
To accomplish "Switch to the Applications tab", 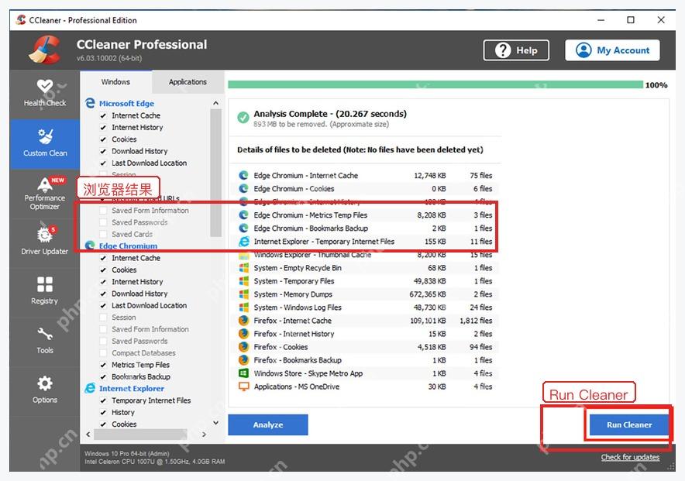I will tap(188, 81).
